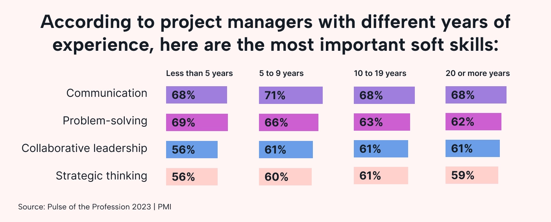Click the pink 56% Strategic thinking bar
Viewport: 551px width, 222px height.
pyautogui.click(x=192, y=177)
